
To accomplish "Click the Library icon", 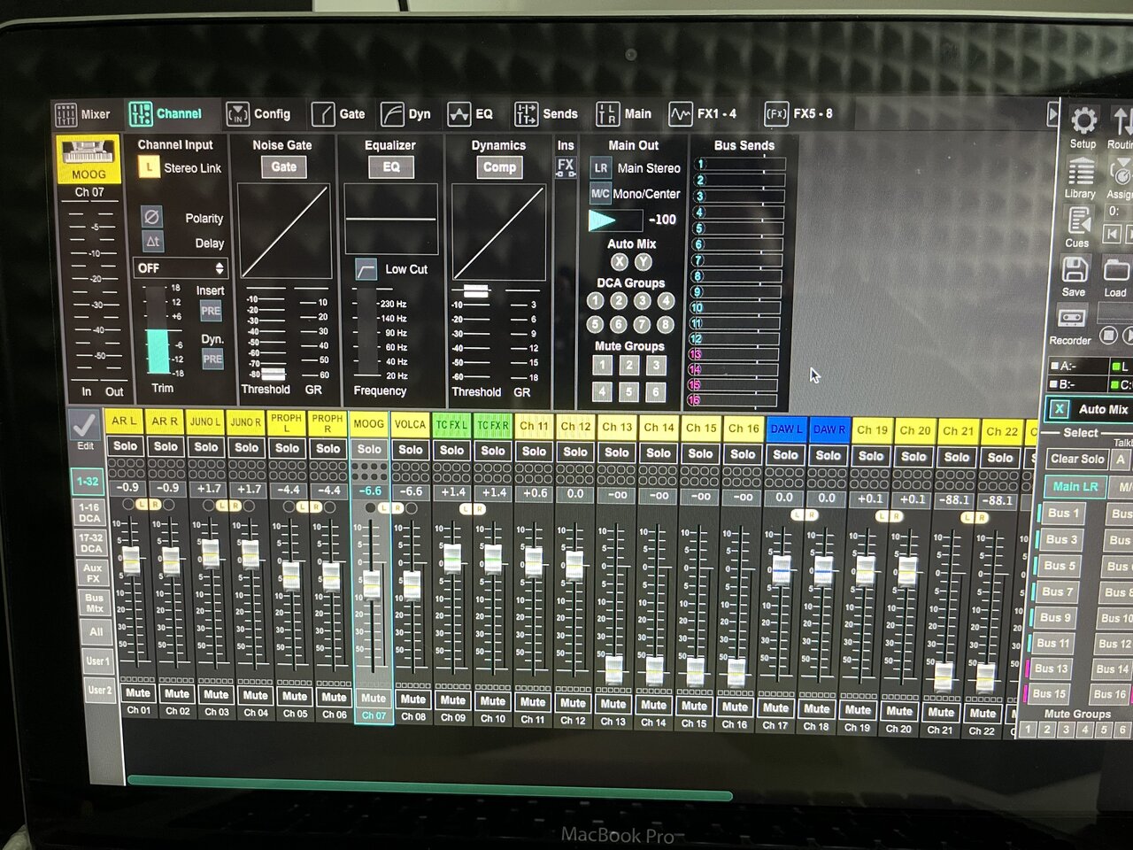I will point(1080,172).
